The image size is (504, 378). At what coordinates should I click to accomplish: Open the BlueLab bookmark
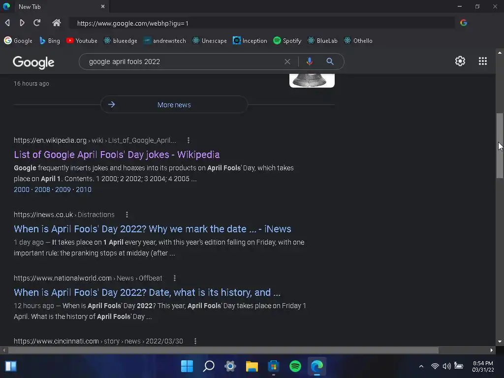tap(322, 41)
